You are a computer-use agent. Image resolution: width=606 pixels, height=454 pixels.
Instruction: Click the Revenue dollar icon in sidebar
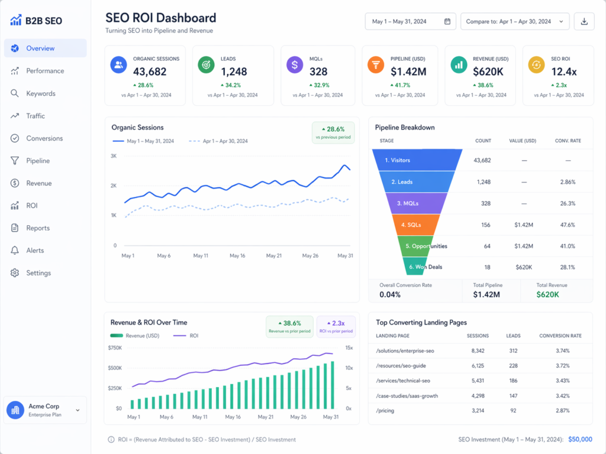(x=15, y=183)
